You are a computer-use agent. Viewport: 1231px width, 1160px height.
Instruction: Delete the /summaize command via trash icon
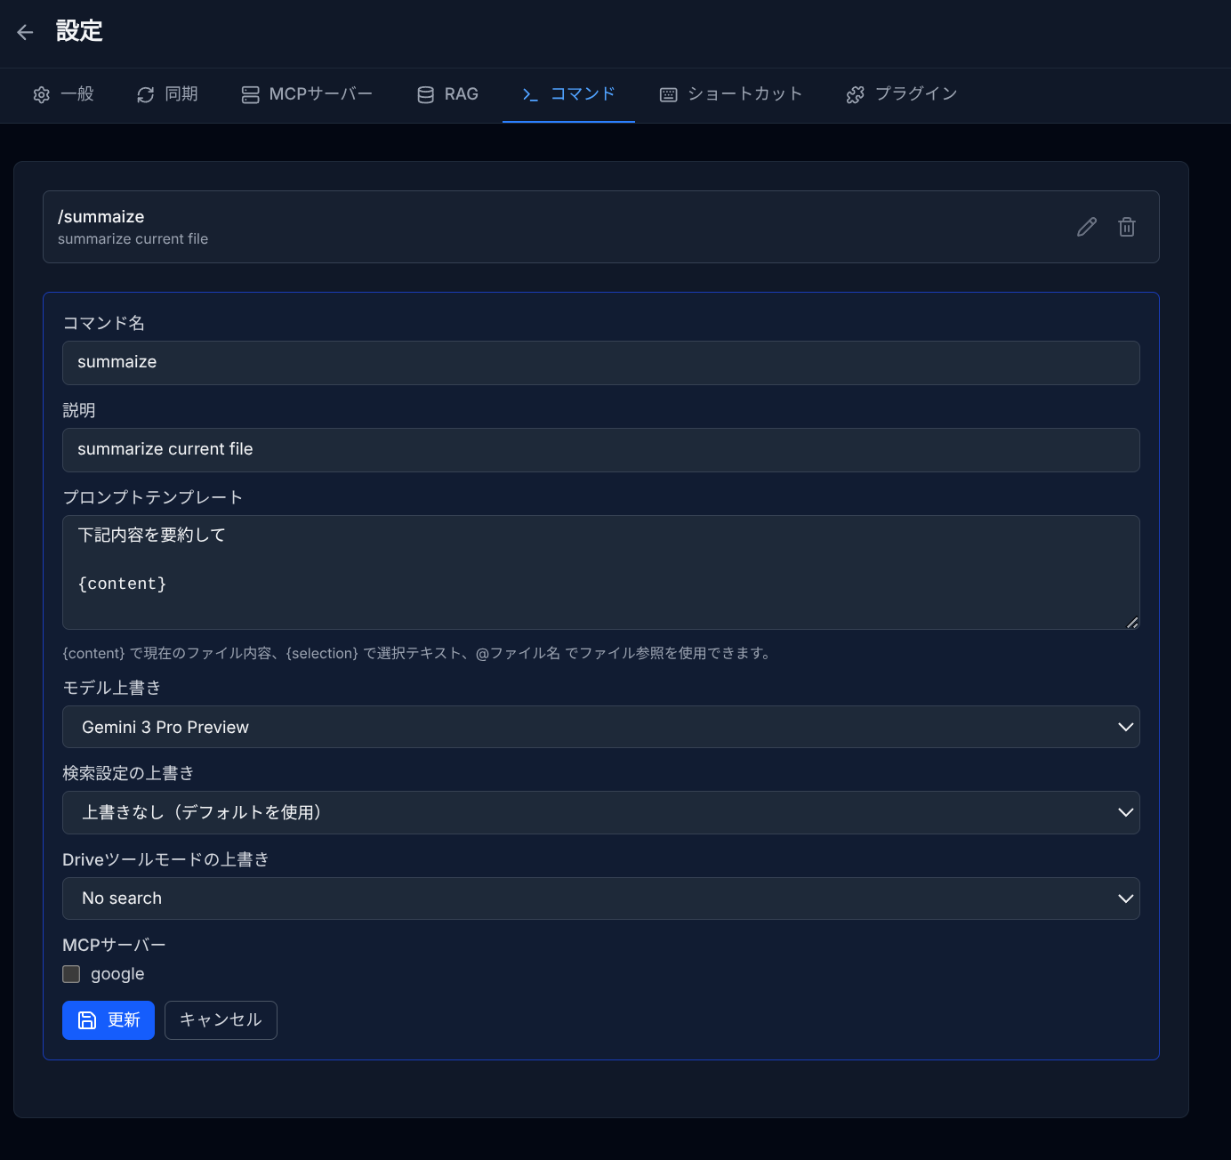pyautogui.click(x=1127, y=227)
